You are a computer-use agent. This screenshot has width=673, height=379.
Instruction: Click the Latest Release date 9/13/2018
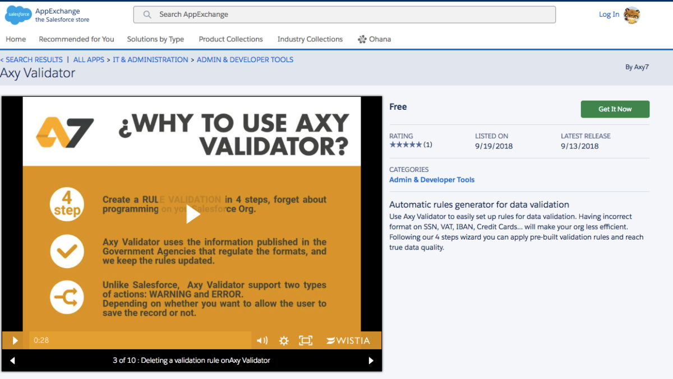580,146
